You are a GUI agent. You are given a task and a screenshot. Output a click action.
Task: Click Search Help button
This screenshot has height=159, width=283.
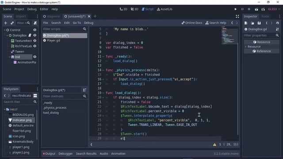[216, 23]
